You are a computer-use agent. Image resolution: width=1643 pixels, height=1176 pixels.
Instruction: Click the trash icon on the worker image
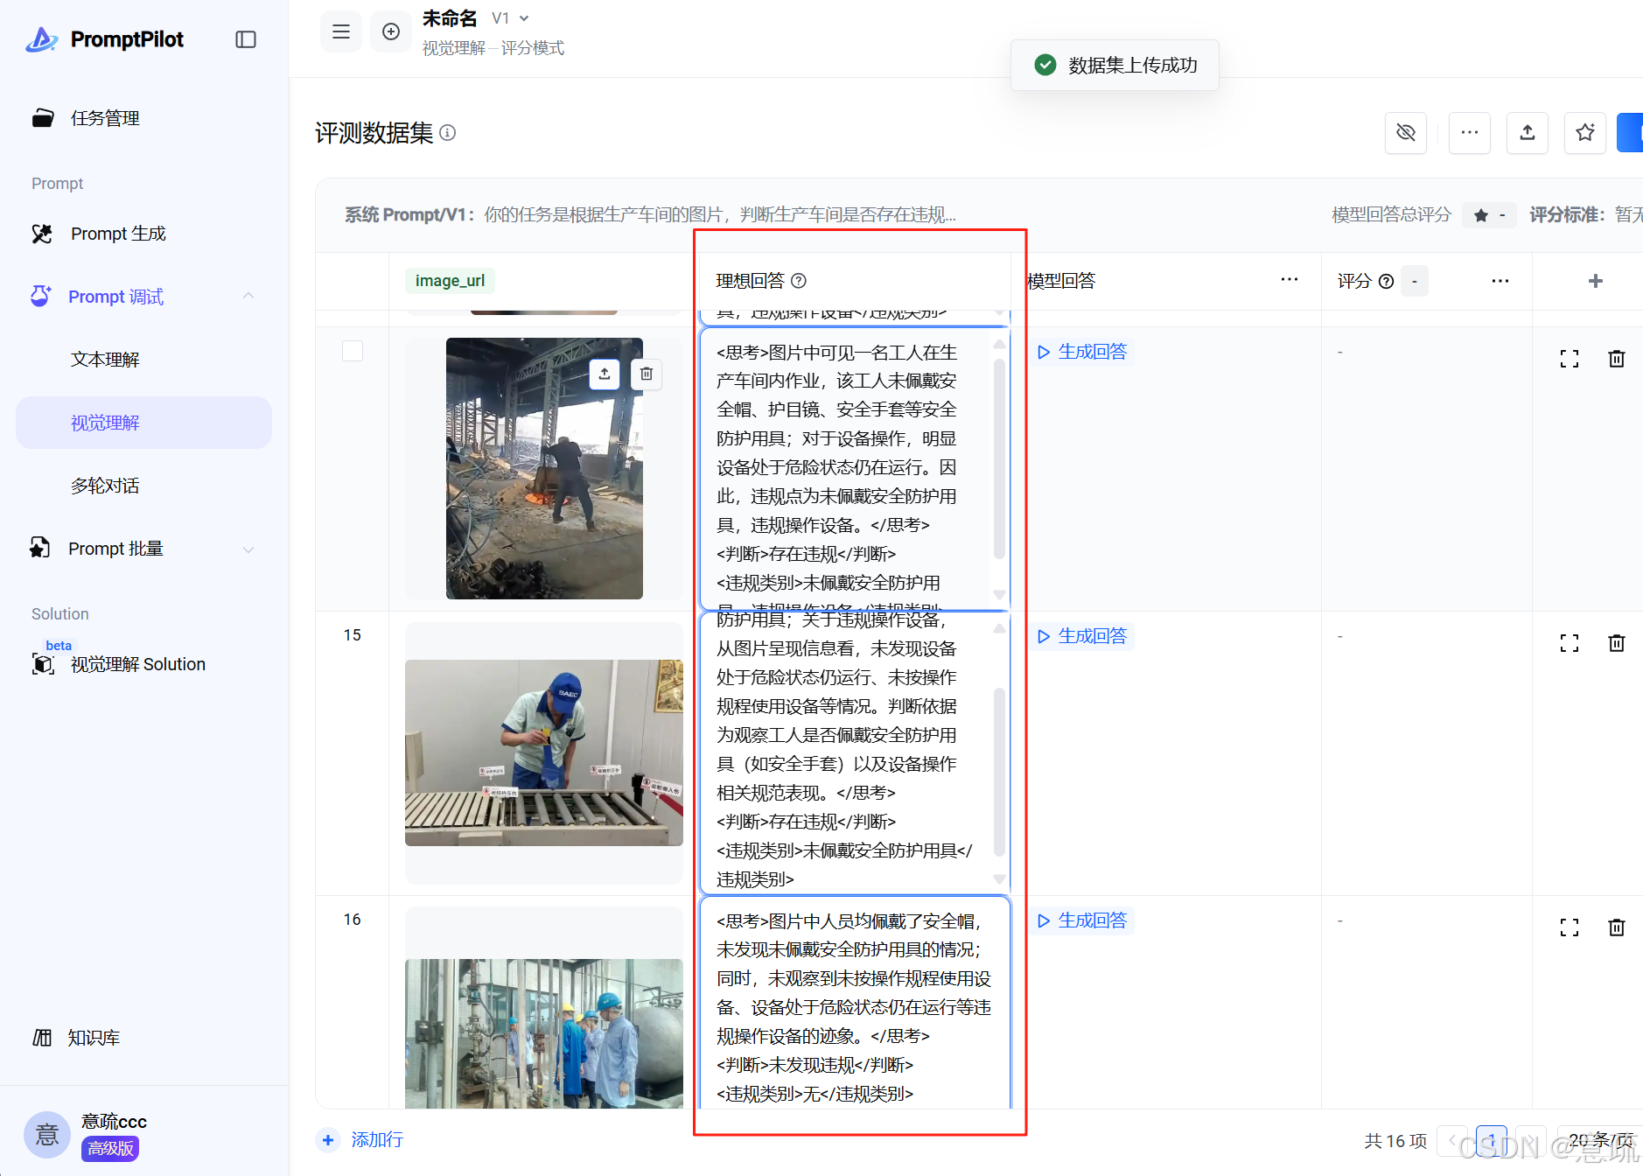click(647, 374)
